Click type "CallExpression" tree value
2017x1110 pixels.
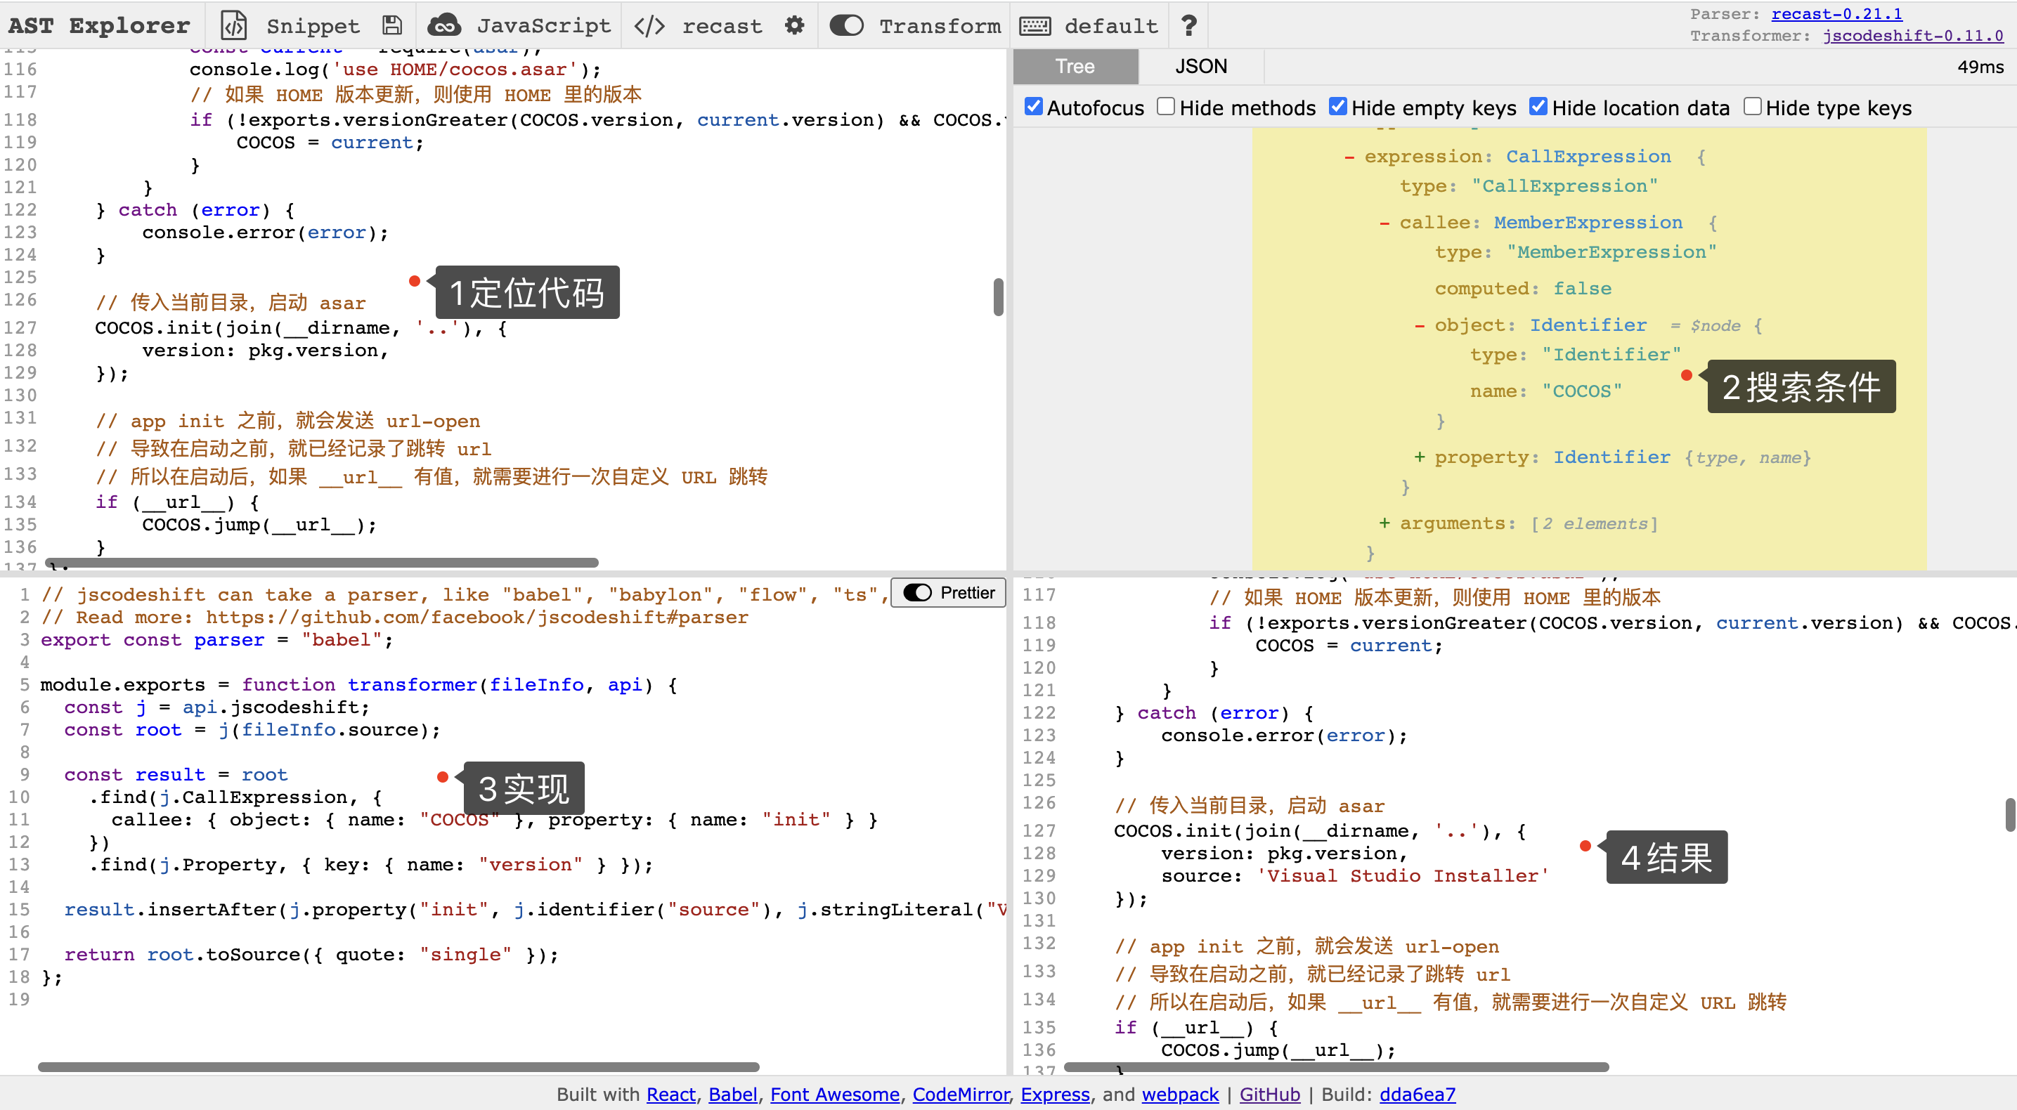(x=1564, y=186)
